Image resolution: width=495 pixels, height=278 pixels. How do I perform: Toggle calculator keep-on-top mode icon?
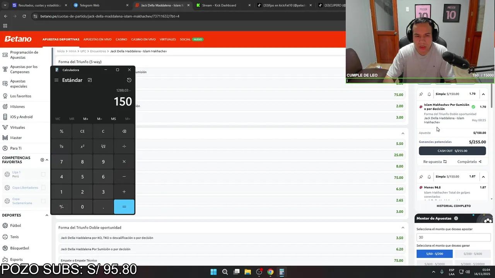pyautogui.click(x=90, y=80)
